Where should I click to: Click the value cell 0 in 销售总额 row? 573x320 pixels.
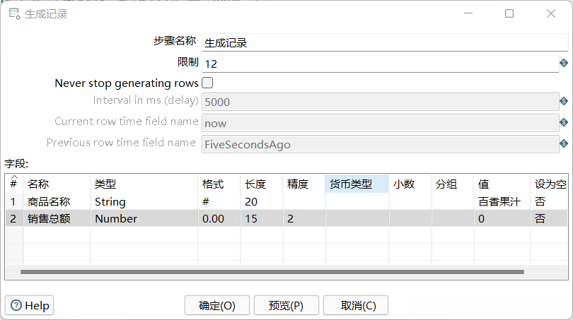click(502, 218)
